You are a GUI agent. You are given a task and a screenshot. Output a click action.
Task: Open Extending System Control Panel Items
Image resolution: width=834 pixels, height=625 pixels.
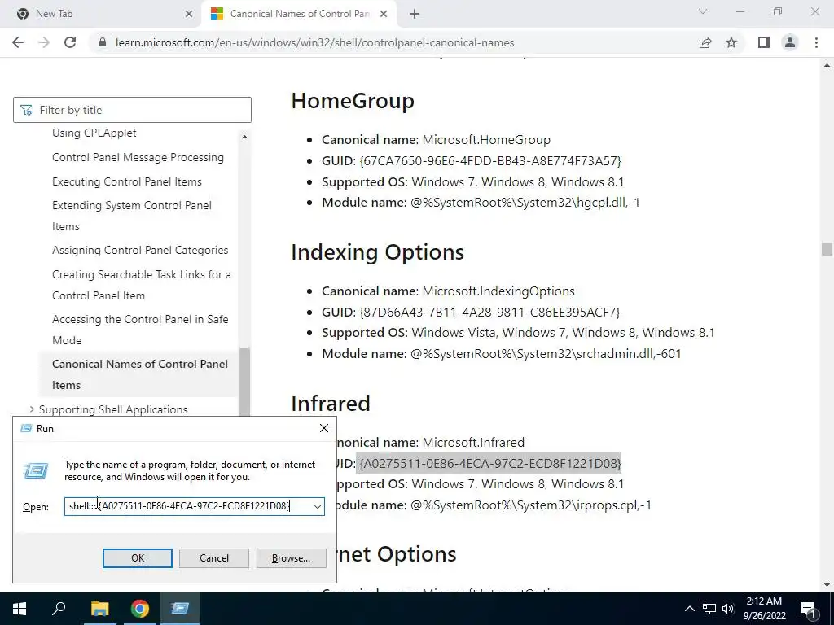pos(132,216)
